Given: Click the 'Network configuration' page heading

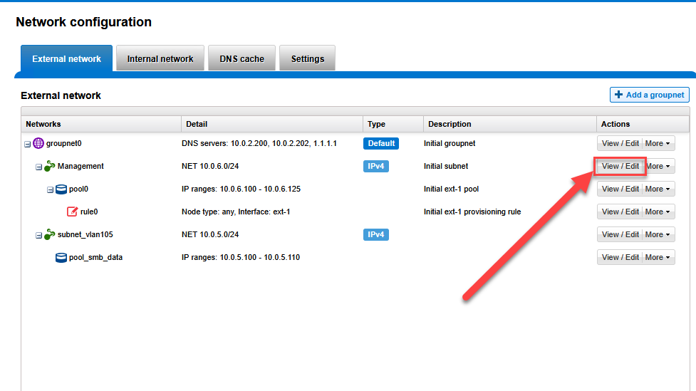Looking at the screenshot, I should pyautogui.click(x=83, y=22).
